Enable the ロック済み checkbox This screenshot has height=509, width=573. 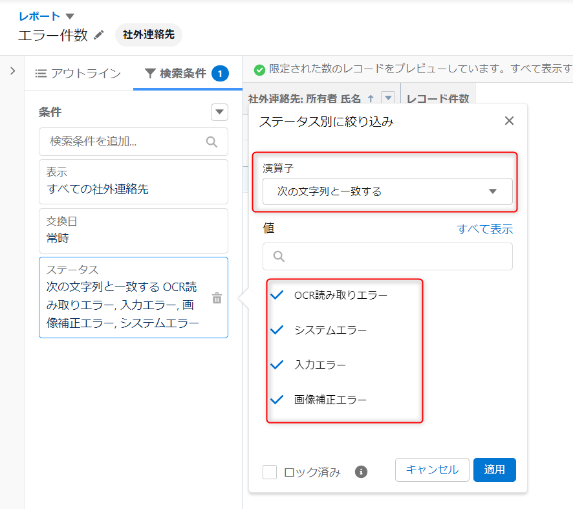pyautogui.click(x=270, y=471)
